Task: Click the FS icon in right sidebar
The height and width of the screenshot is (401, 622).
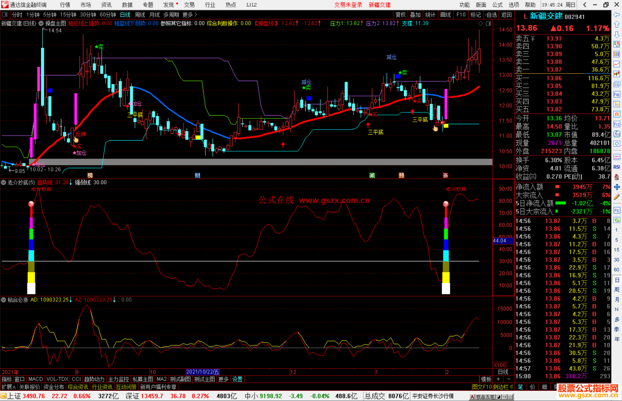Action: click(x=617, y=210)
